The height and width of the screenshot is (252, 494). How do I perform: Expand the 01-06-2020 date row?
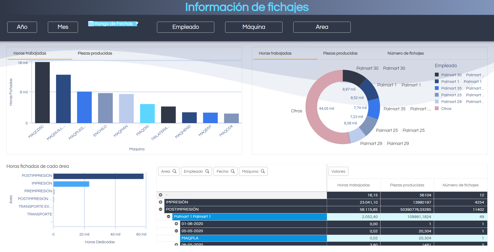coord(176,224)
